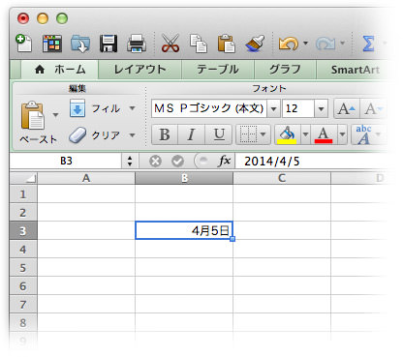This screenshot has height=357, width=403.
Task: Cancel entry with X button in formula bar
Action: pyautogui.click(x=155, y=161)
